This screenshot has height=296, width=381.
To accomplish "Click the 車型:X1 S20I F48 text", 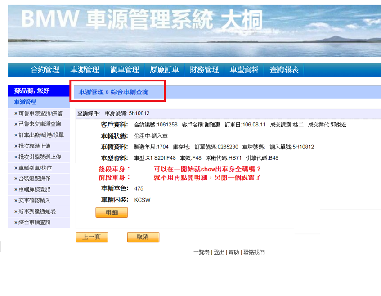I will pyautogui.click(x=155, y=158).
